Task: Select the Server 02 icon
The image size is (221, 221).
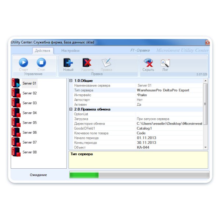Action: click(x=16, y=93)
